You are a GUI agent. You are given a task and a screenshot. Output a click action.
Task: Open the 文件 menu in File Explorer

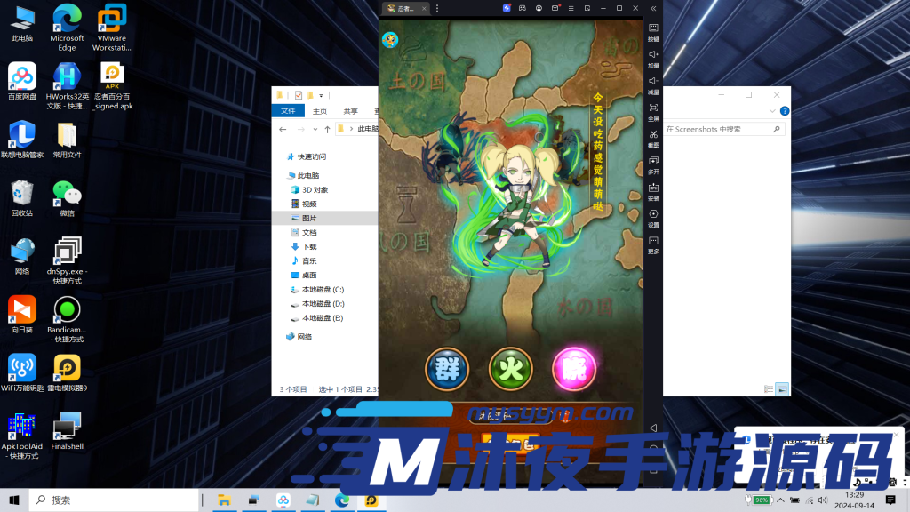pyautogui.click(x=288, y=111)
